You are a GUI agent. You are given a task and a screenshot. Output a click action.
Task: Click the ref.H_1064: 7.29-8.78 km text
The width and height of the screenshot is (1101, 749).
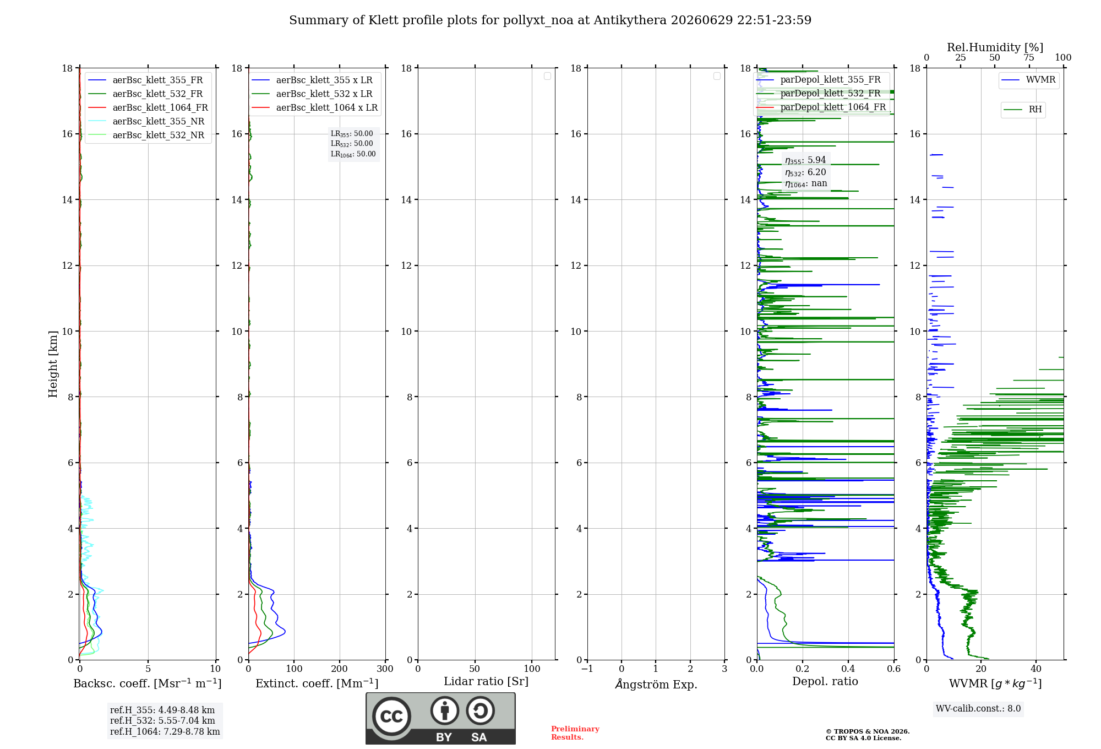click(x=165, y=732)
